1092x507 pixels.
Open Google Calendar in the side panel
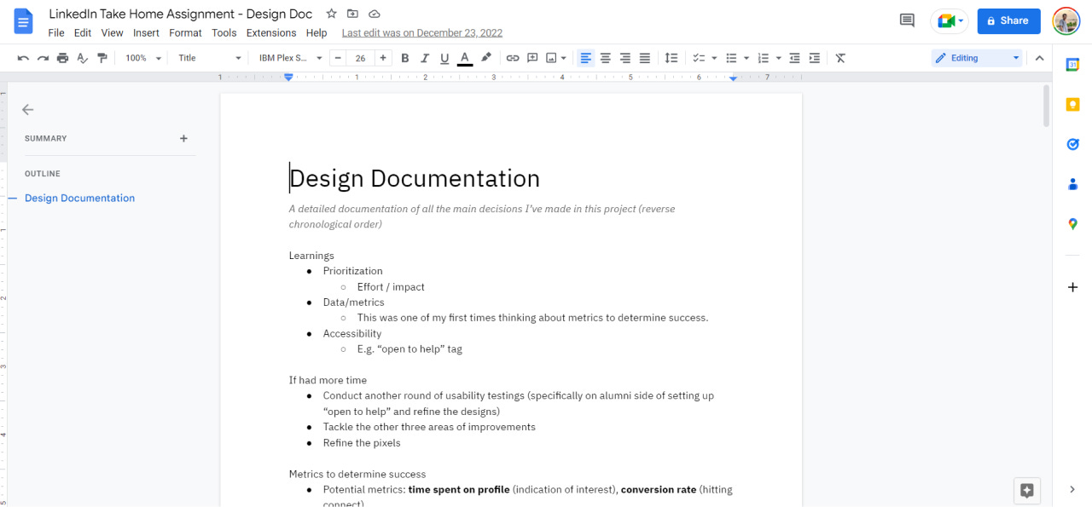point(1072,63)
